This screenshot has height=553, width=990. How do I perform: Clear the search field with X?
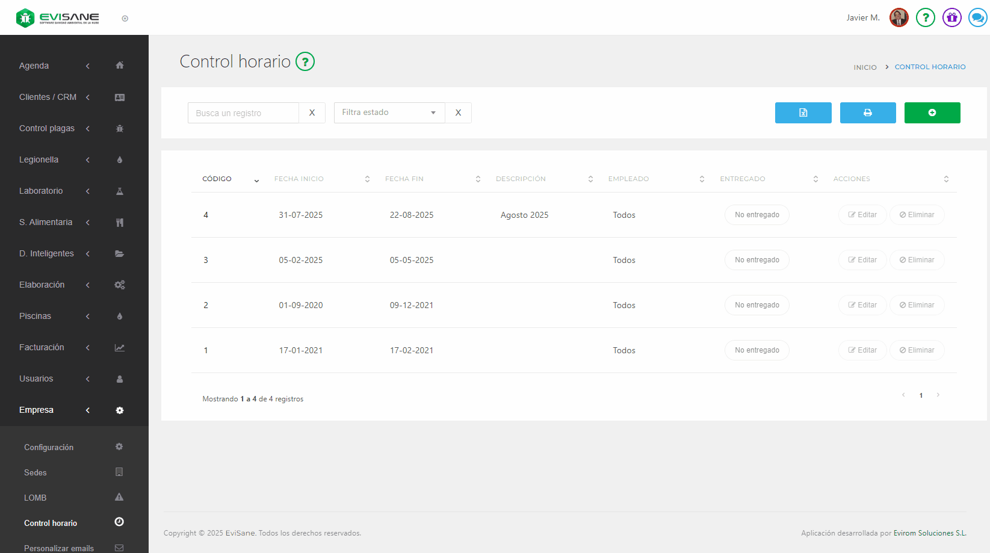[312, 113]
